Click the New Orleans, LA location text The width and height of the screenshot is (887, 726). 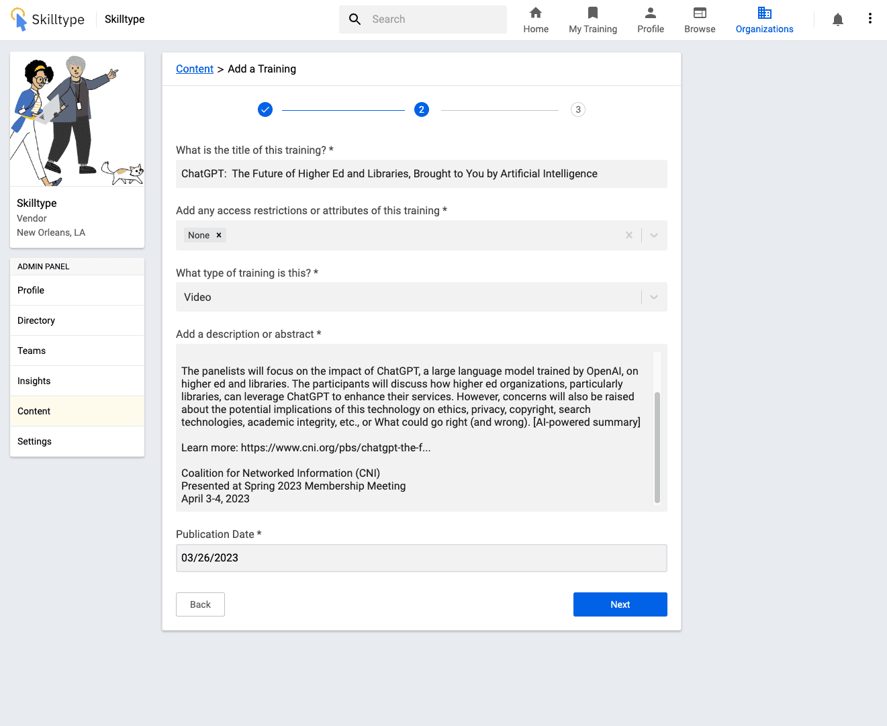[51, 232]
